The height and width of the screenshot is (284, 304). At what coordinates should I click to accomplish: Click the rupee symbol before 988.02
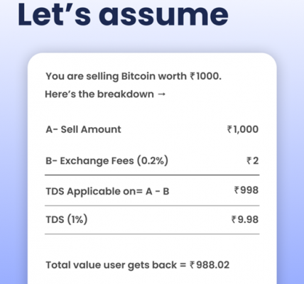click(x=192, y=265)
